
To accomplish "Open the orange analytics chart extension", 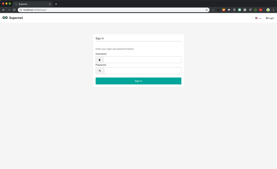I will tap(224, 10).
